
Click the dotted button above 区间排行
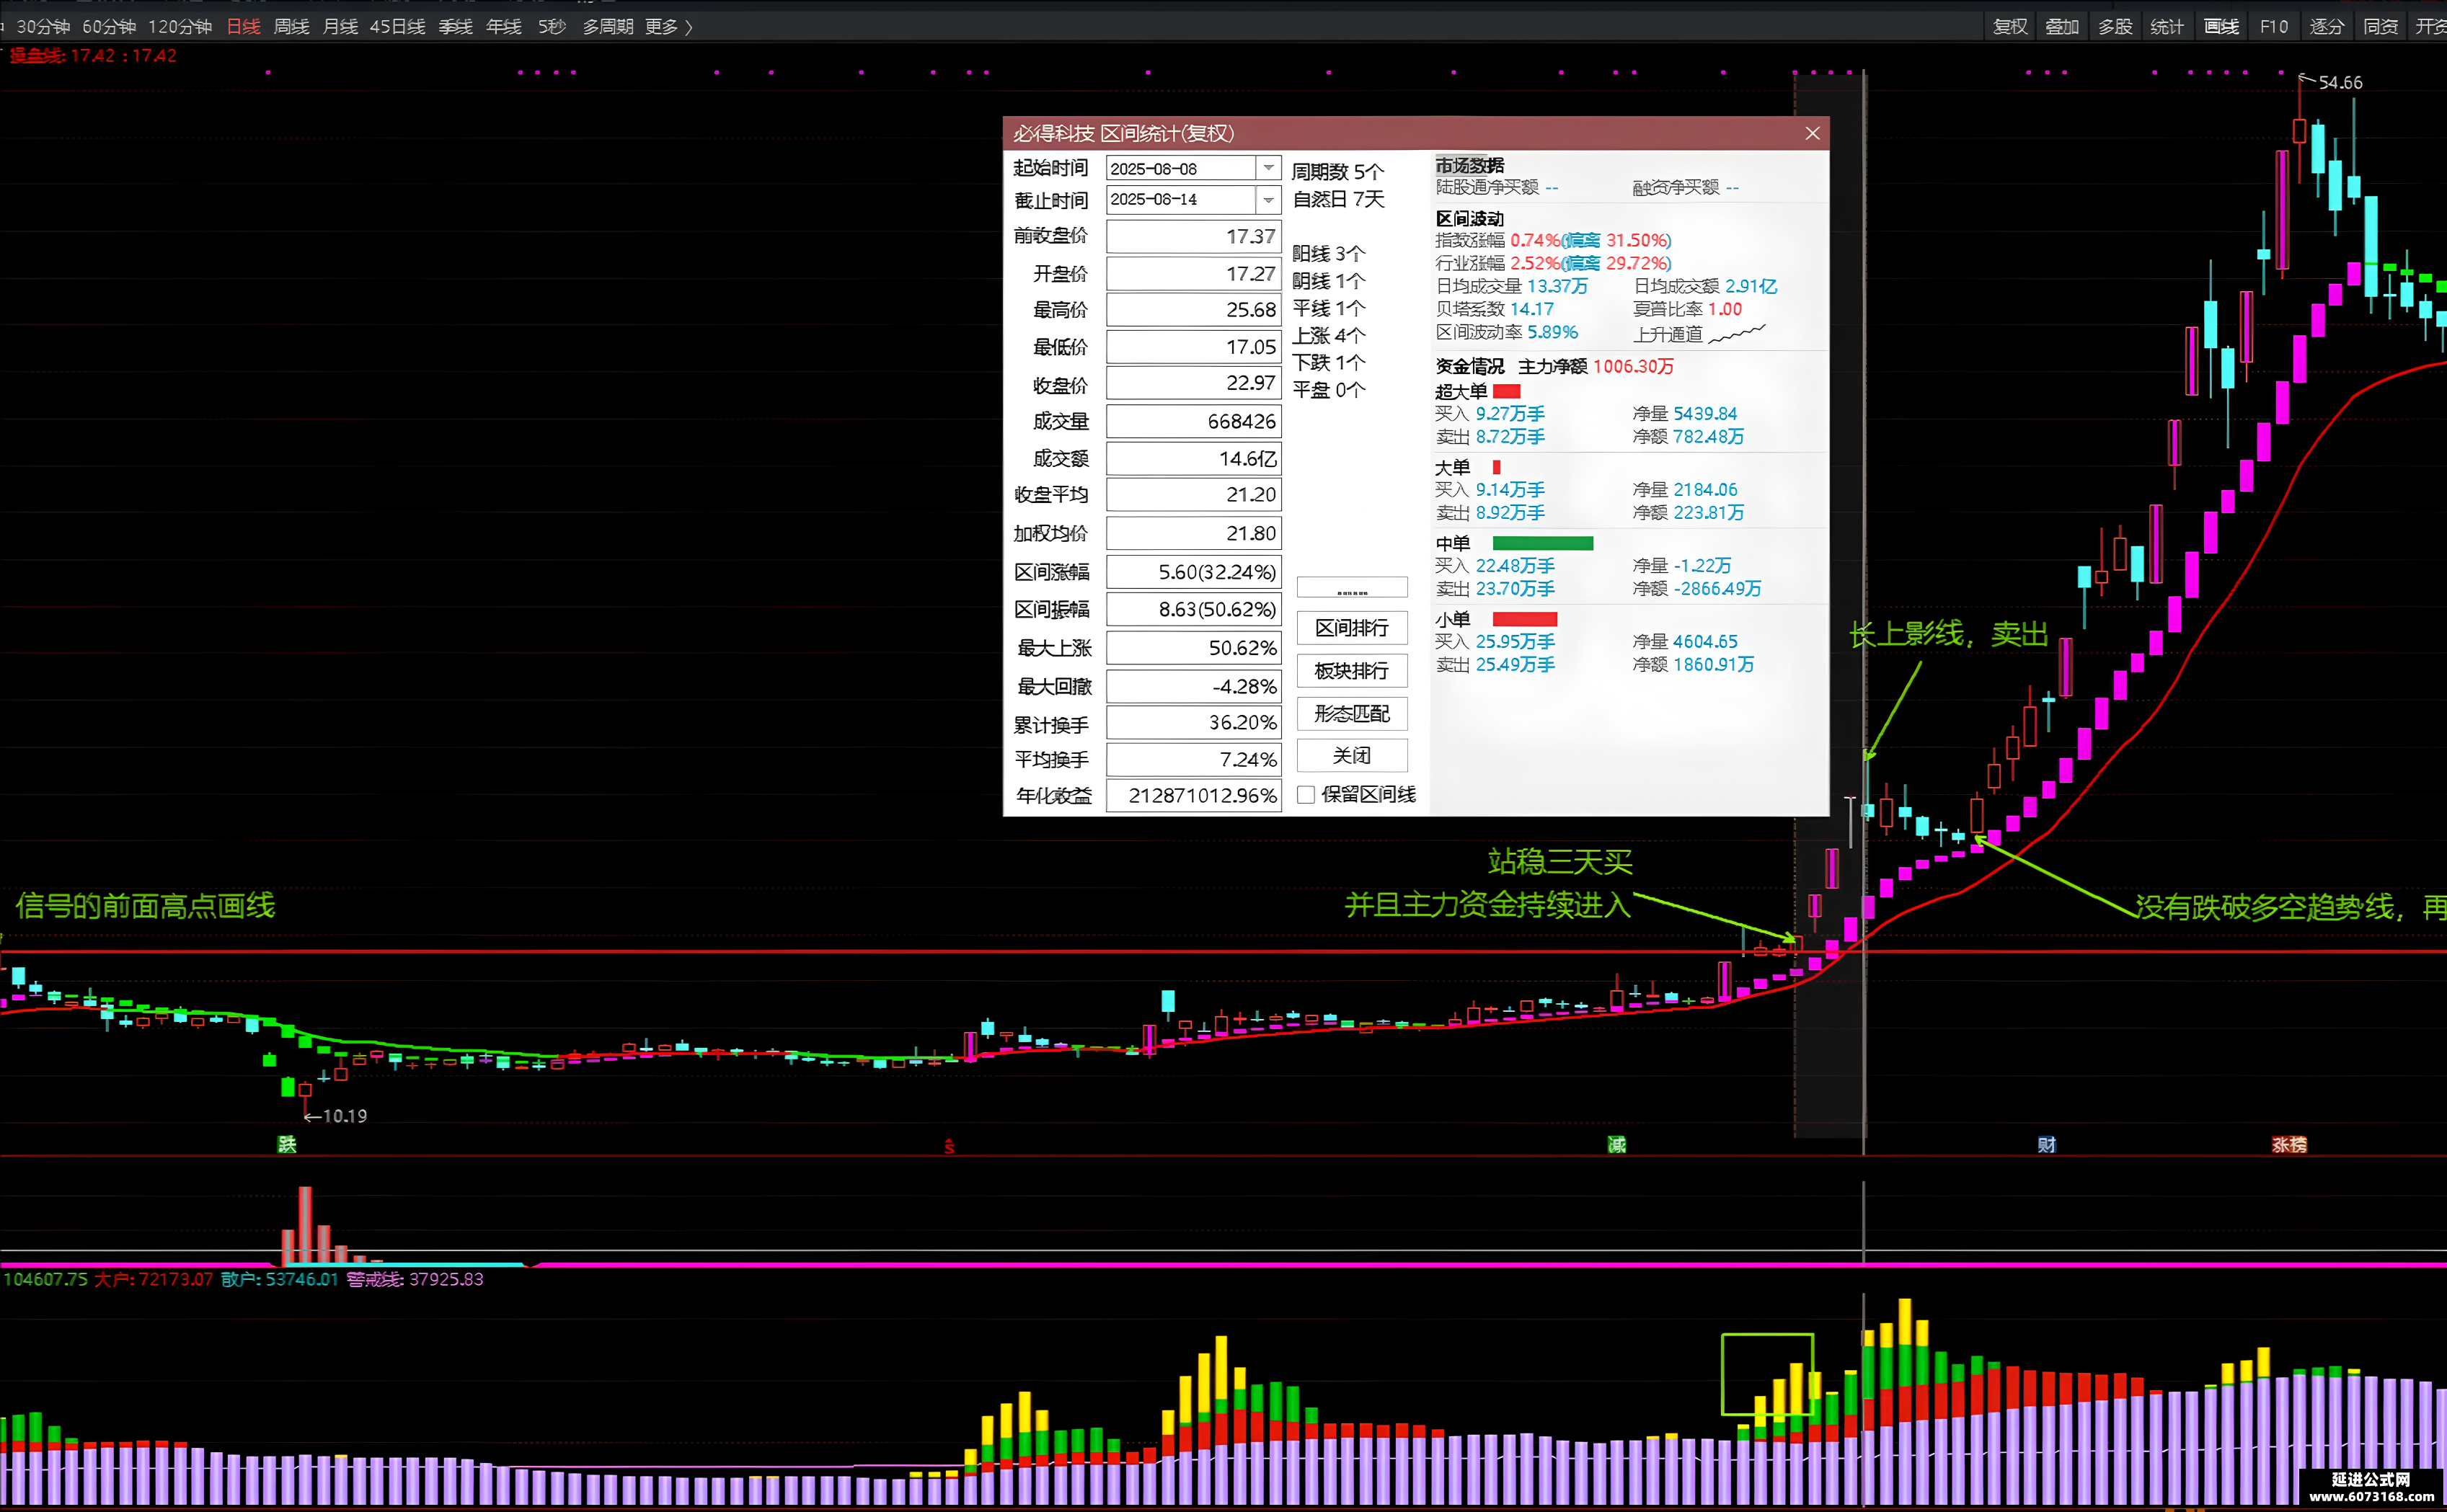1352,588
